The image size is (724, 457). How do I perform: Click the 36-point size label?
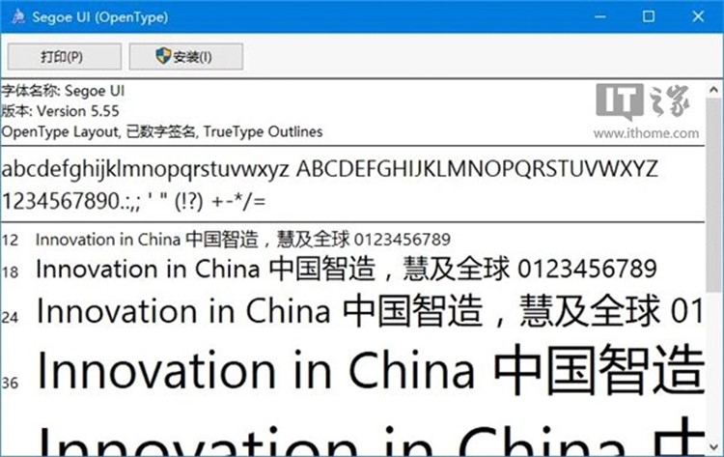pos(11,383)
